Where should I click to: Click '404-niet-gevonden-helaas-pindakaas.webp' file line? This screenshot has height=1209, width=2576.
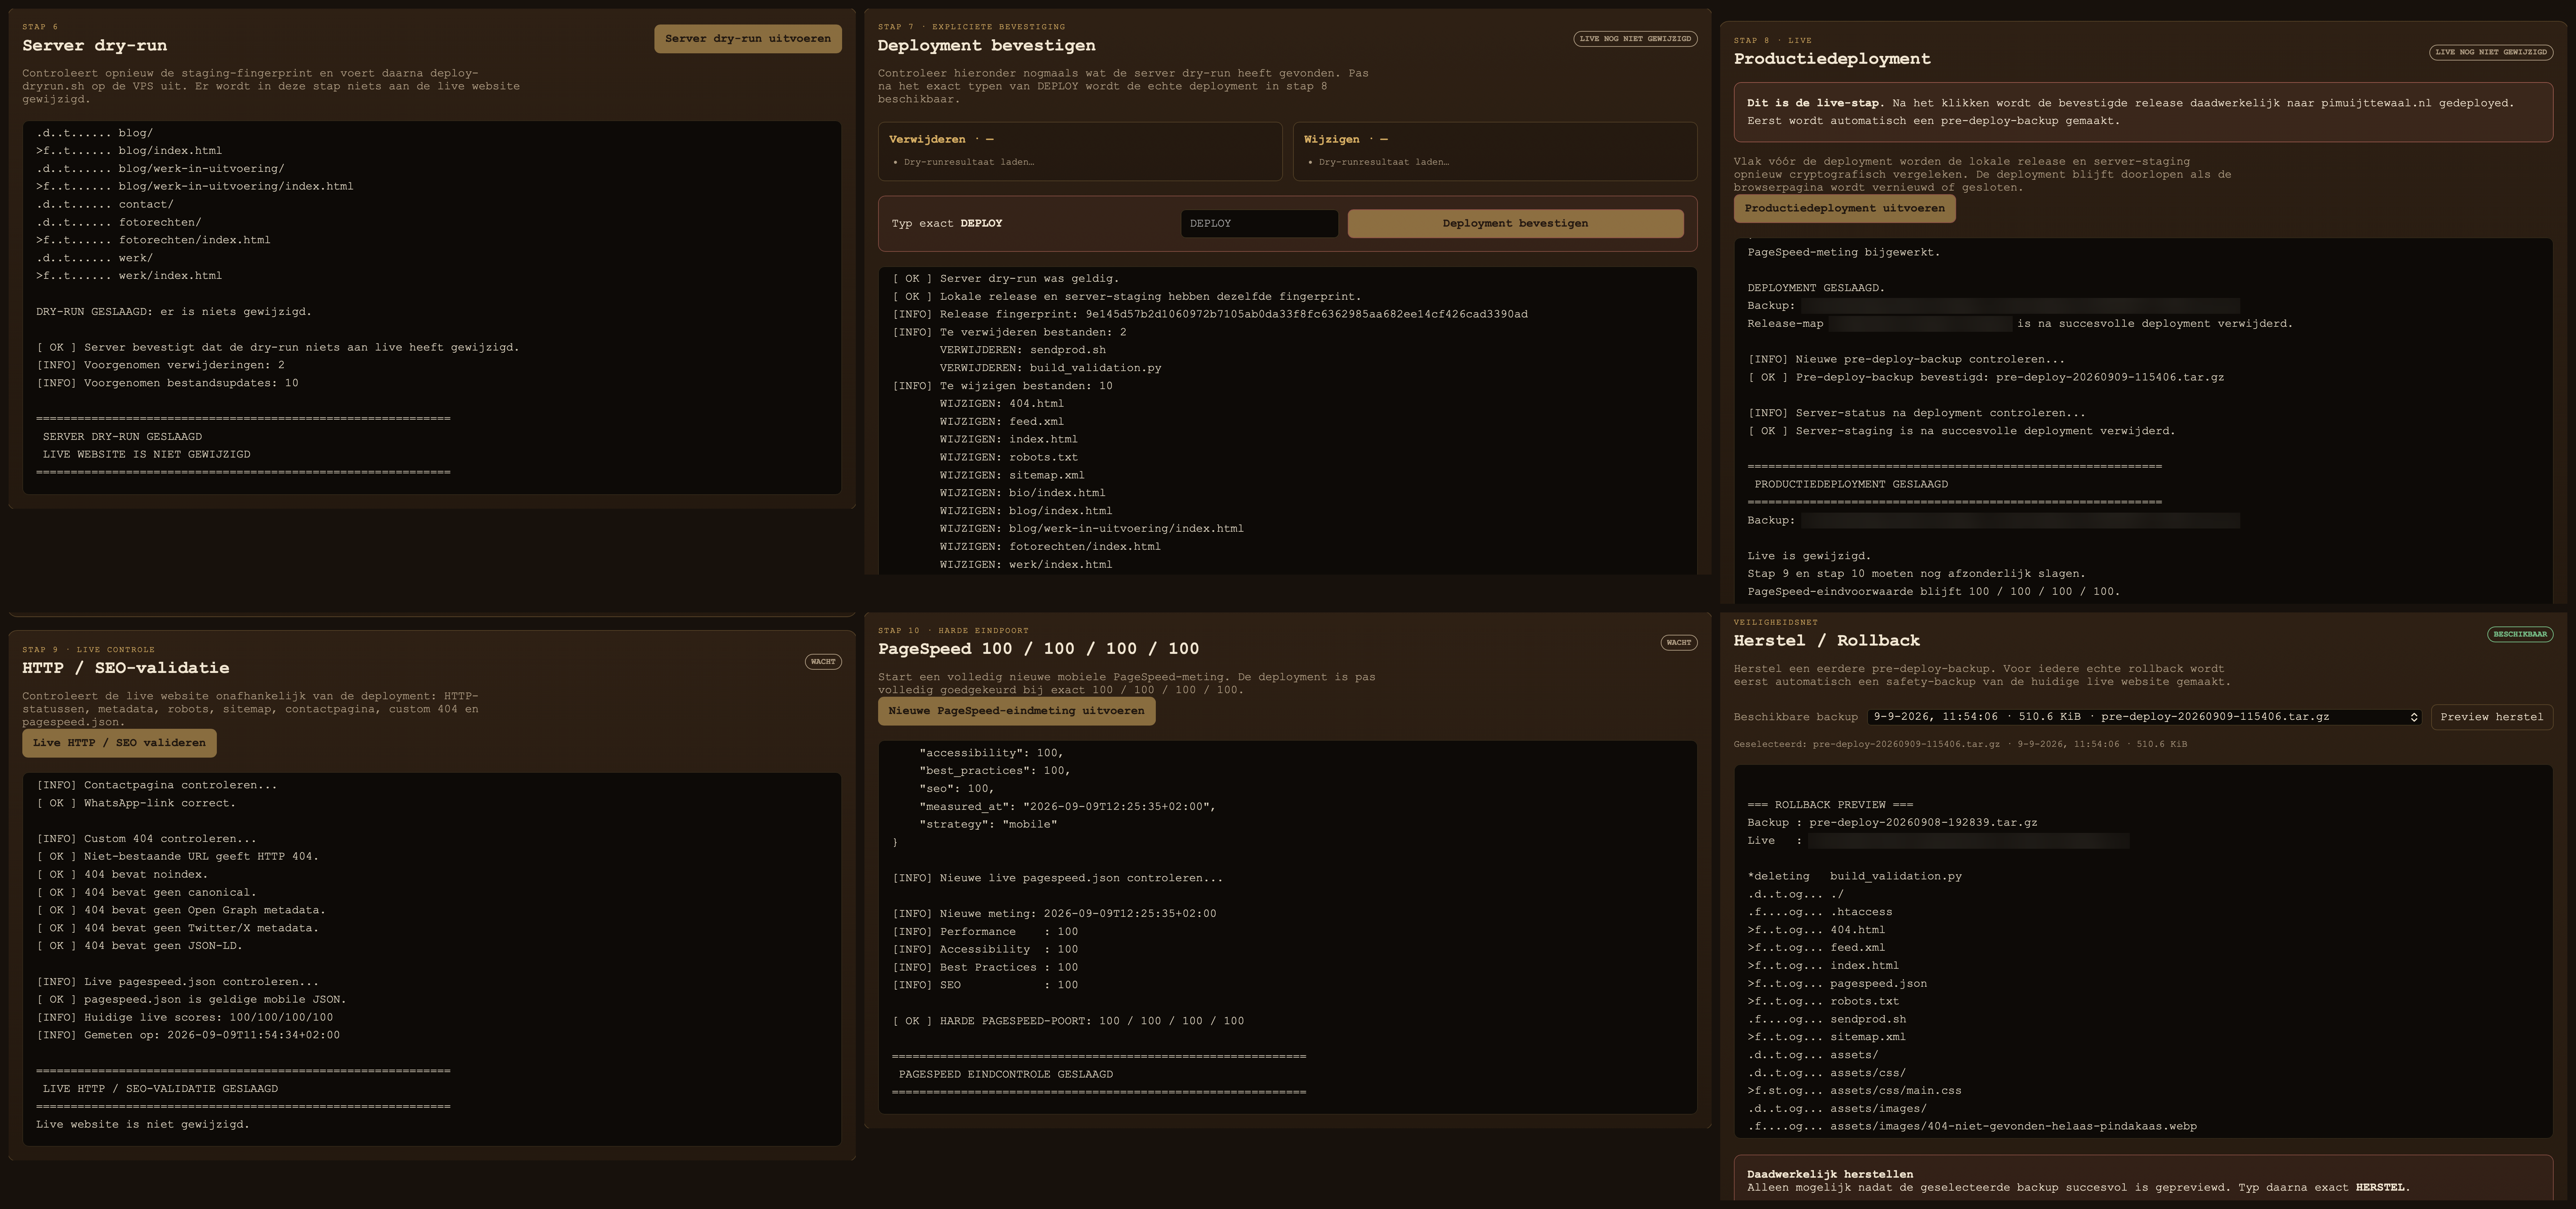(x=1972, y=1127)
